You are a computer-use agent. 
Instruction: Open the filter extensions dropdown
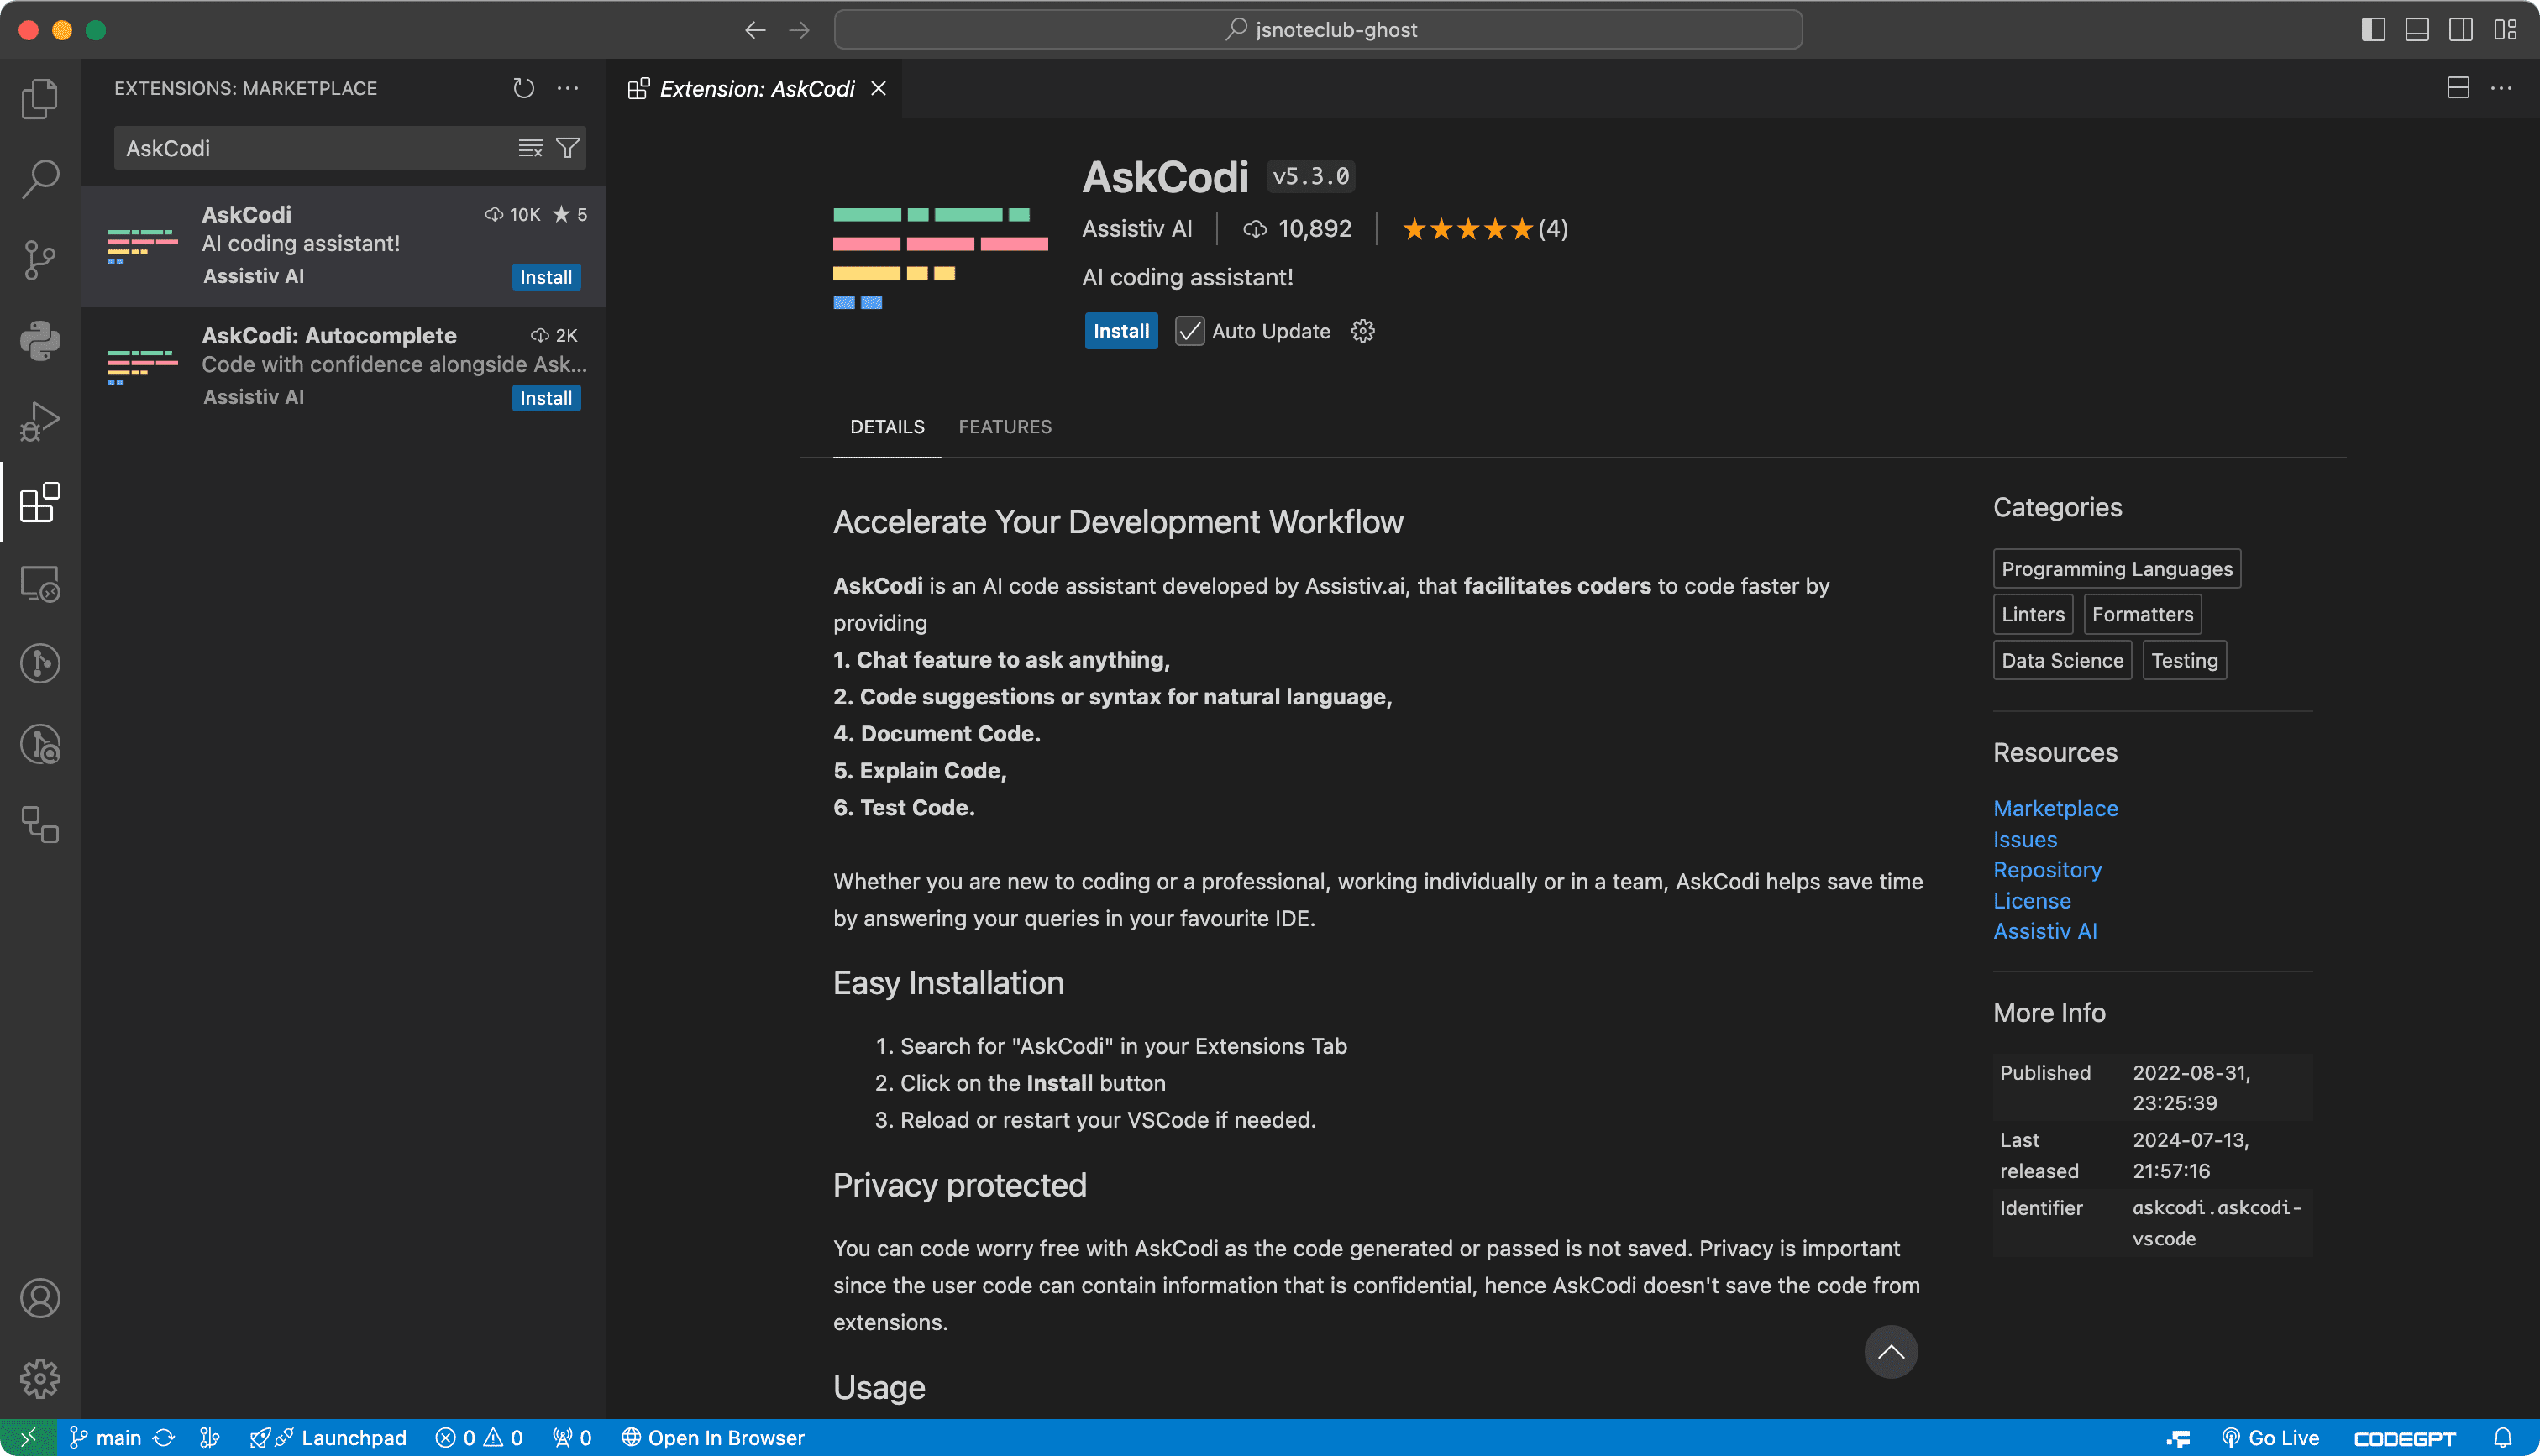coord(568,148)
